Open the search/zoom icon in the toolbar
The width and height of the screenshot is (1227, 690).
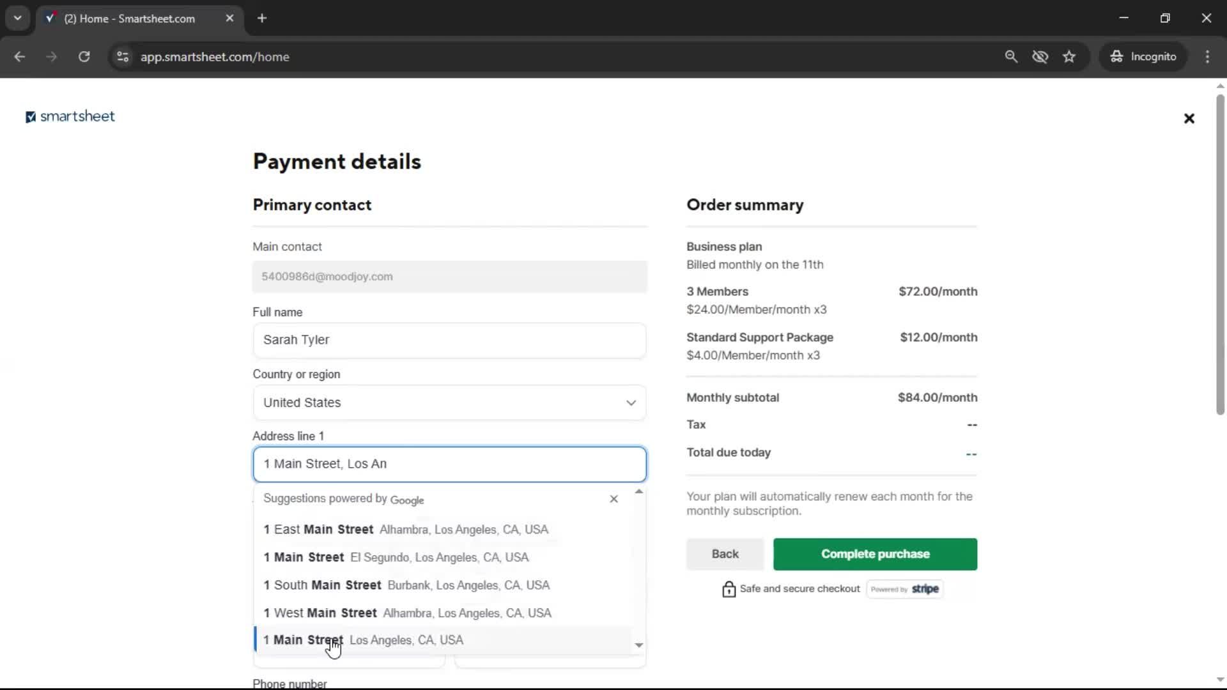1012,56
